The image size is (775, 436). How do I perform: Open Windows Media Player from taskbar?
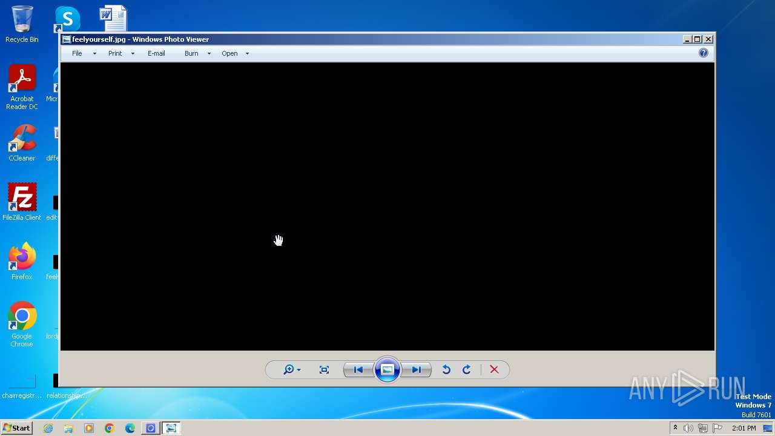[89, 428]
